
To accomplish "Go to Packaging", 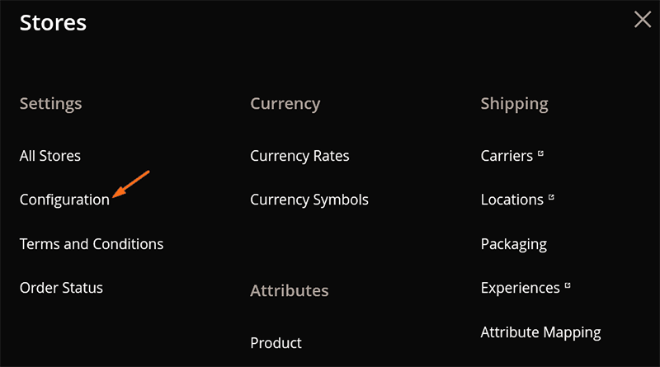I will tap(513, 244).
